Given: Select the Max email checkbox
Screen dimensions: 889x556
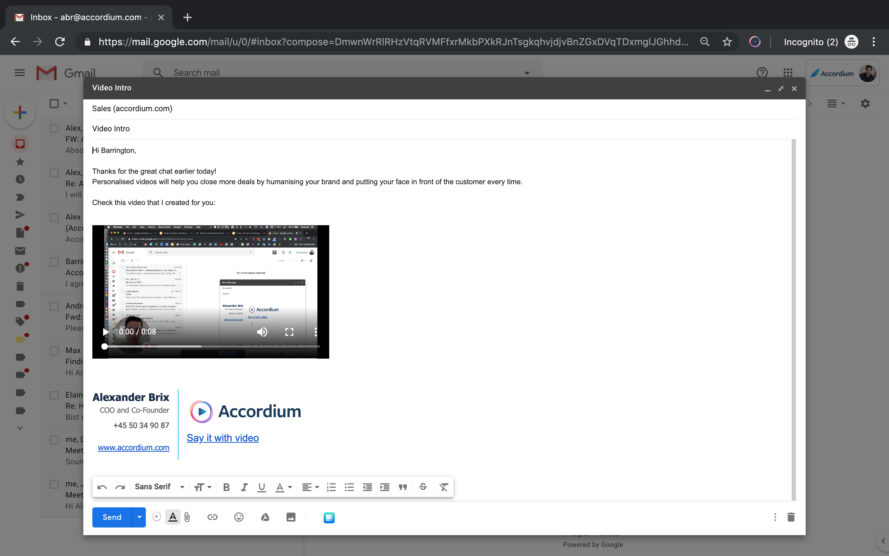Looking at the screenshot, I should pos(54,351).
